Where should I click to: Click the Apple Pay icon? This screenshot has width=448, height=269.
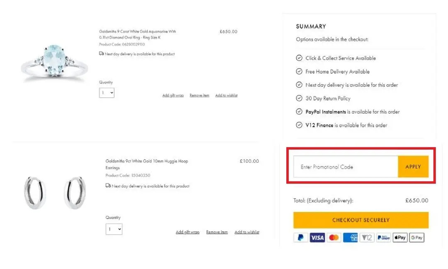click(400, 238)
